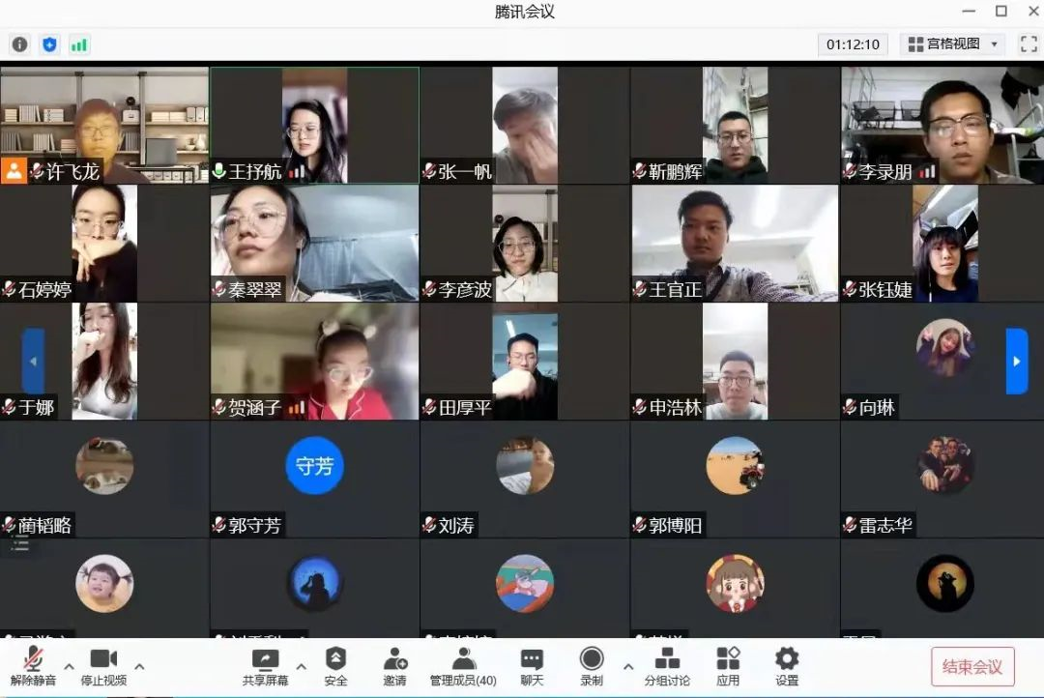
Task: Start 分组讨论 breakout rooms
Action: [x=666, y=666]
